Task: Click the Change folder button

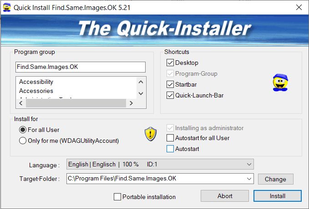Action: [x=275, y=179]
